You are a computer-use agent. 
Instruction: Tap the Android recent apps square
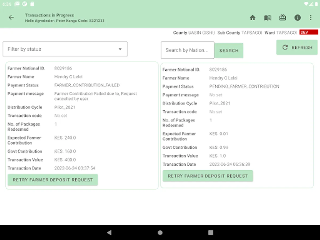coord(211,233)
